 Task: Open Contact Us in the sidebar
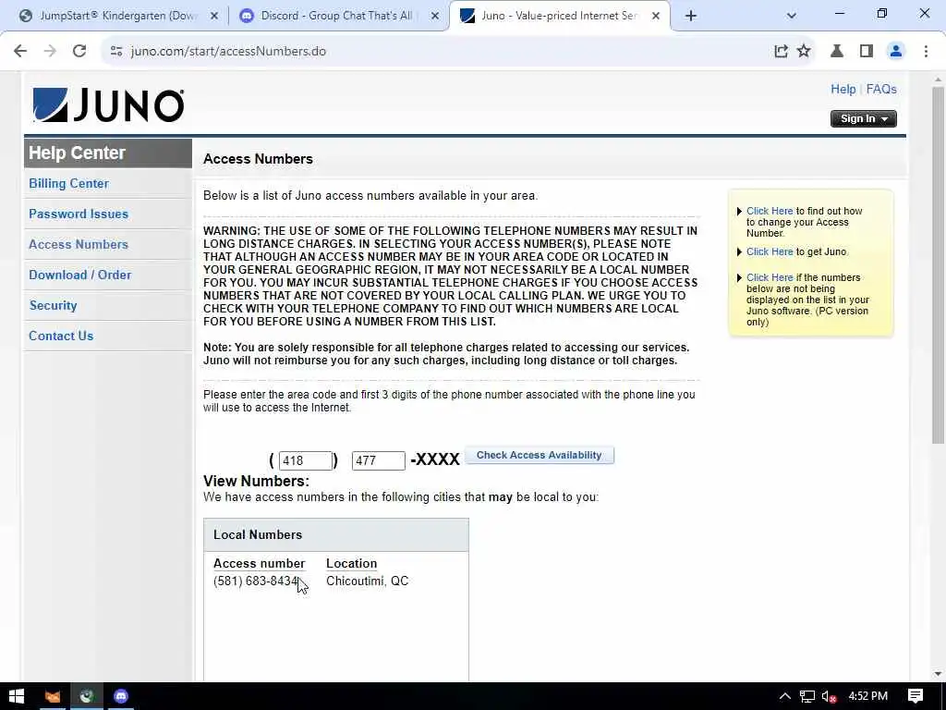tap(61, 336)
